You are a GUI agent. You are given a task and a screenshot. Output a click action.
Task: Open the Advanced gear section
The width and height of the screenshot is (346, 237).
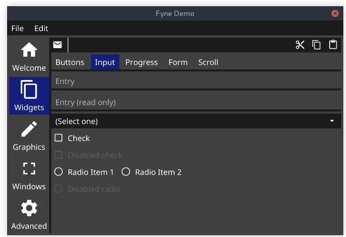coord(29,215)
